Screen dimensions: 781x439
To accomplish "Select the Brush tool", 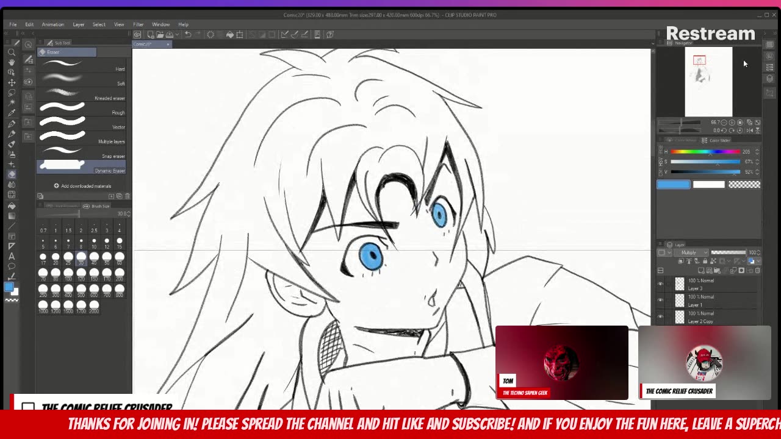I will (x=11, y=144).
